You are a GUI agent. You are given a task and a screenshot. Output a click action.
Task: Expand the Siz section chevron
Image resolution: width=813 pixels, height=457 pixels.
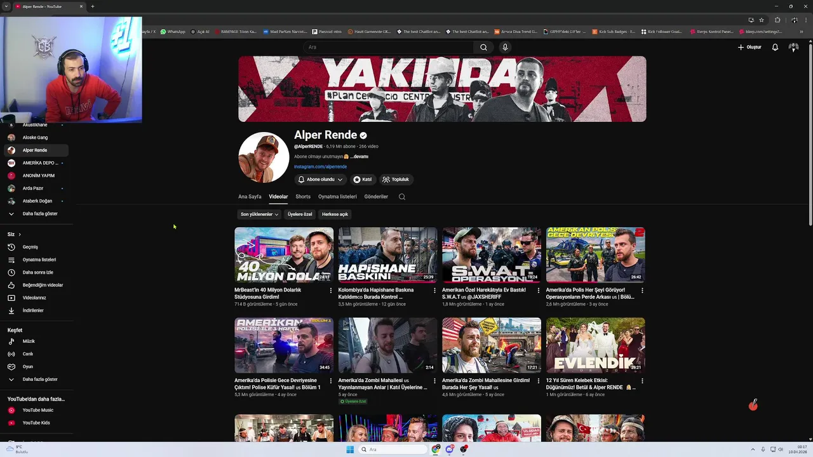(x=20, y=234)
